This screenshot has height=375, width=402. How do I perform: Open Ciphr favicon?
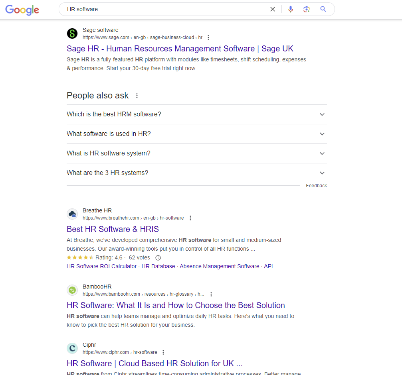72,348
